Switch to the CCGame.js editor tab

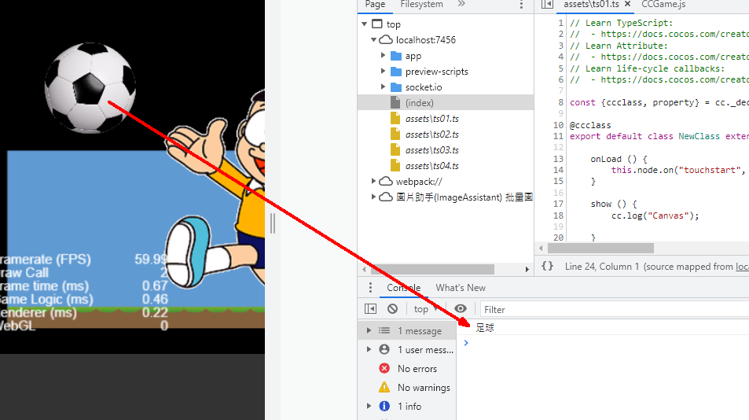click(x=663, y=4)
